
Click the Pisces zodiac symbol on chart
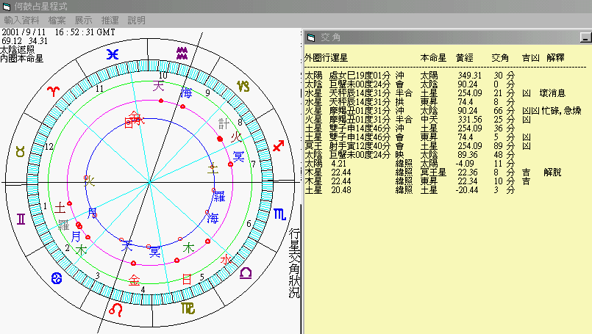(113, 54)
